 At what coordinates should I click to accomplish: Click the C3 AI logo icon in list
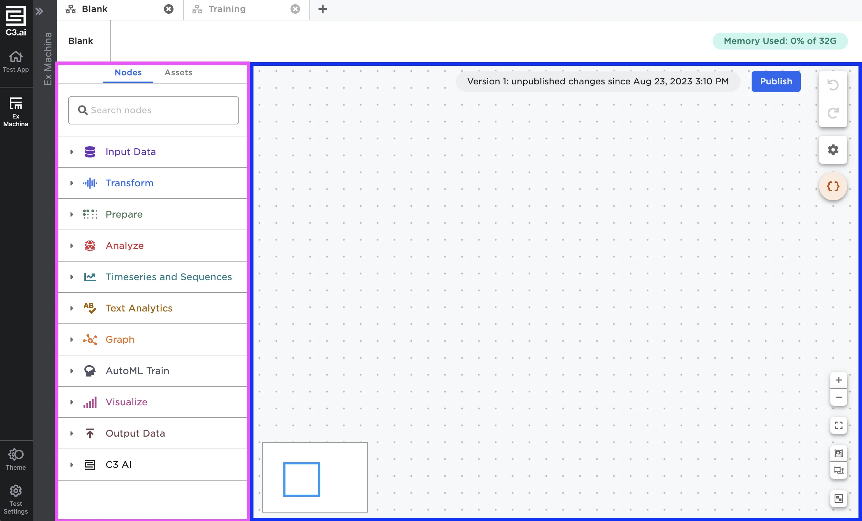[90, 465]
